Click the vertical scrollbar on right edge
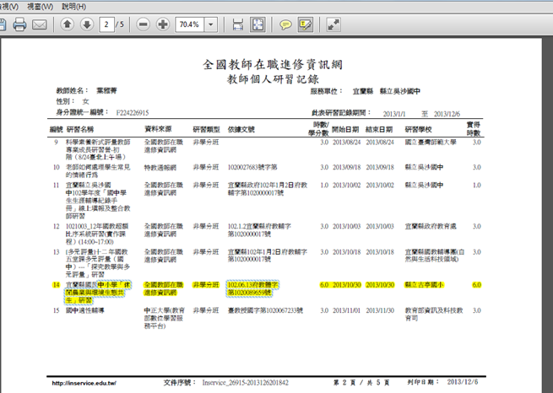 point(549,211)
